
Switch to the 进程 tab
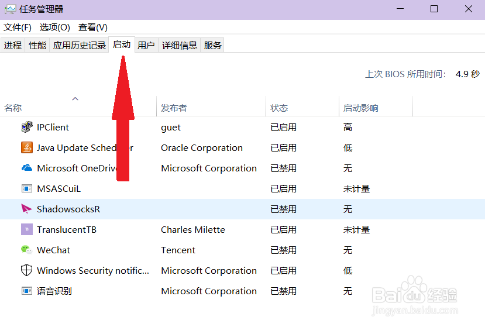pyautogui.click(x=13, y=45)
